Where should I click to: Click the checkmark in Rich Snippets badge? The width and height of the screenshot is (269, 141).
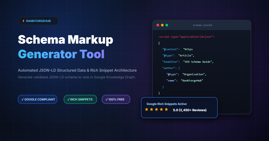click(x=69, y=99)
